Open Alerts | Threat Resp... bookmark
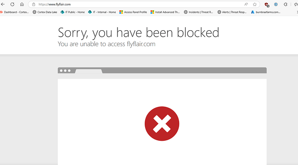The height and width of the screenshot is (165, 298). [232, 12]
